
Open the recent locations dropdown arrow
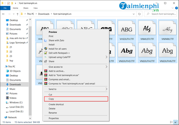point(14,14)
